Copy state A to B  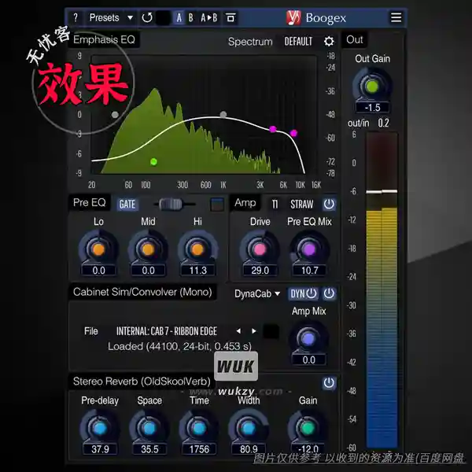click(x=209, y=18)
